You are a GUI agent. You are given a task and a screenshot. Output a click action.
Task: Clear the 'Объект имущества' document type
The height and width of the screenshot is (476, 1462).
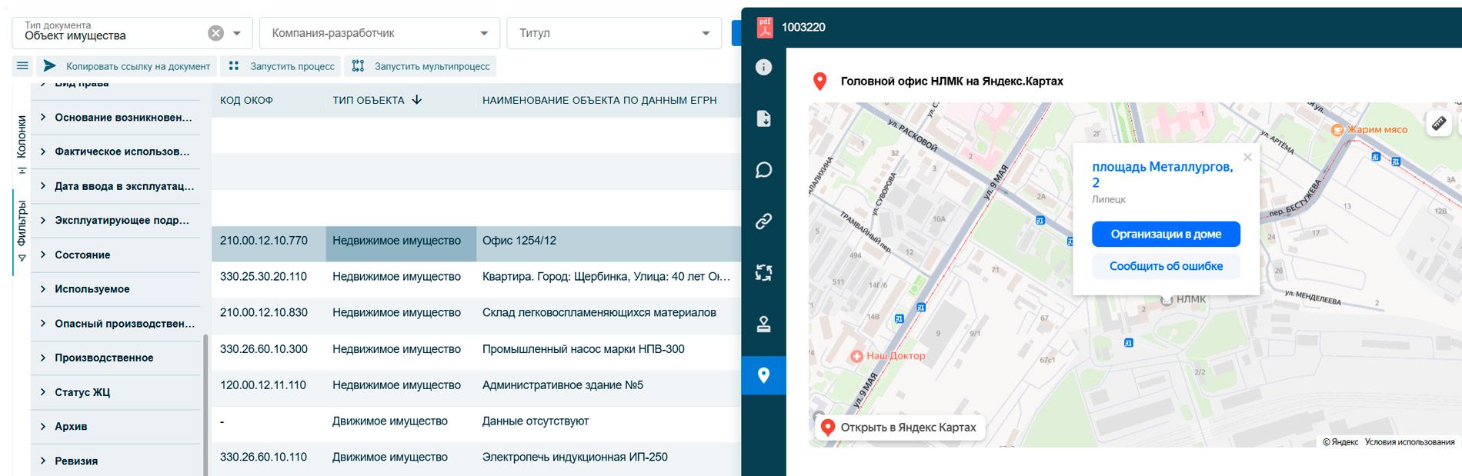tap(216, 33)
